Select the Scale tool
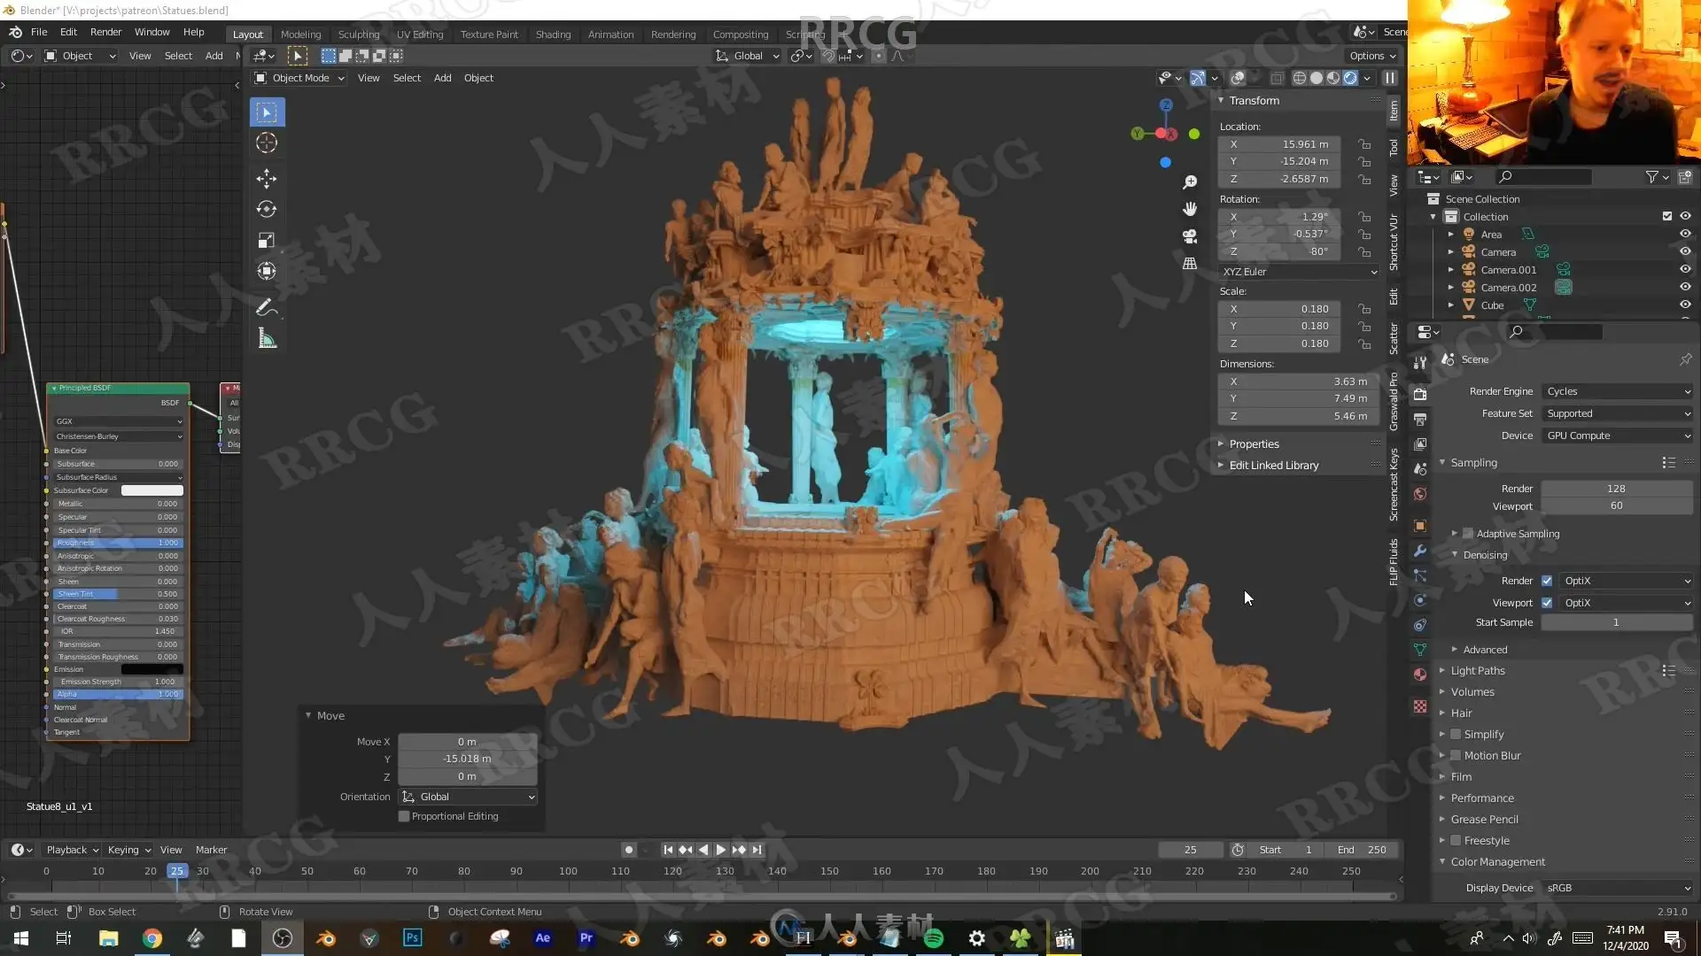Screen dimensions: 1701x956 (267, 240)
